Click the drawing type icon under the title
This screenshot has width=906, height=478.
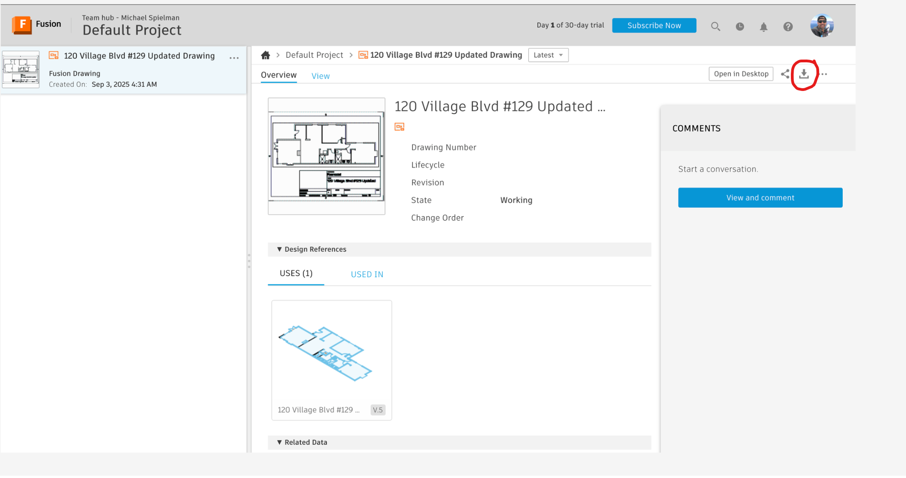click(399, 127)
